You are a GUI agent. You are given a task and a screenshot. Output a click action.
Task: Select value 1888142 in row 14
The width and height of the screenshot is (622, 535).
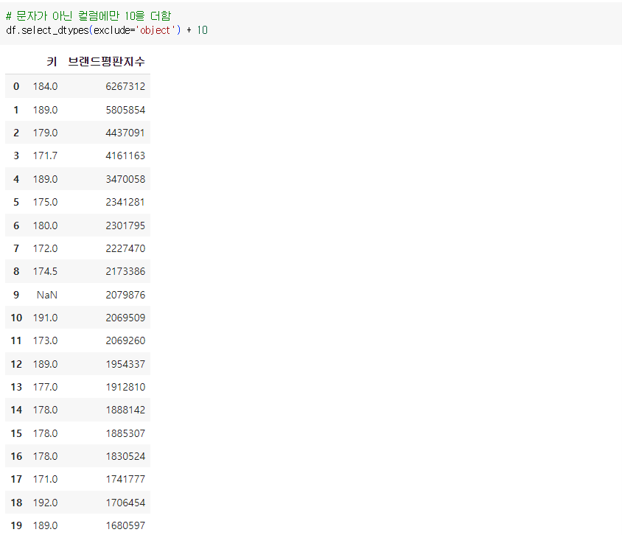125,410
